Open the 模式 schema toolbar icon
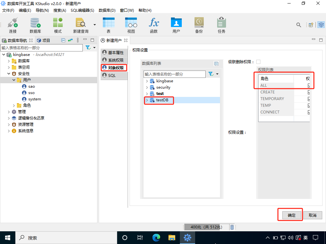 [58, 23]
